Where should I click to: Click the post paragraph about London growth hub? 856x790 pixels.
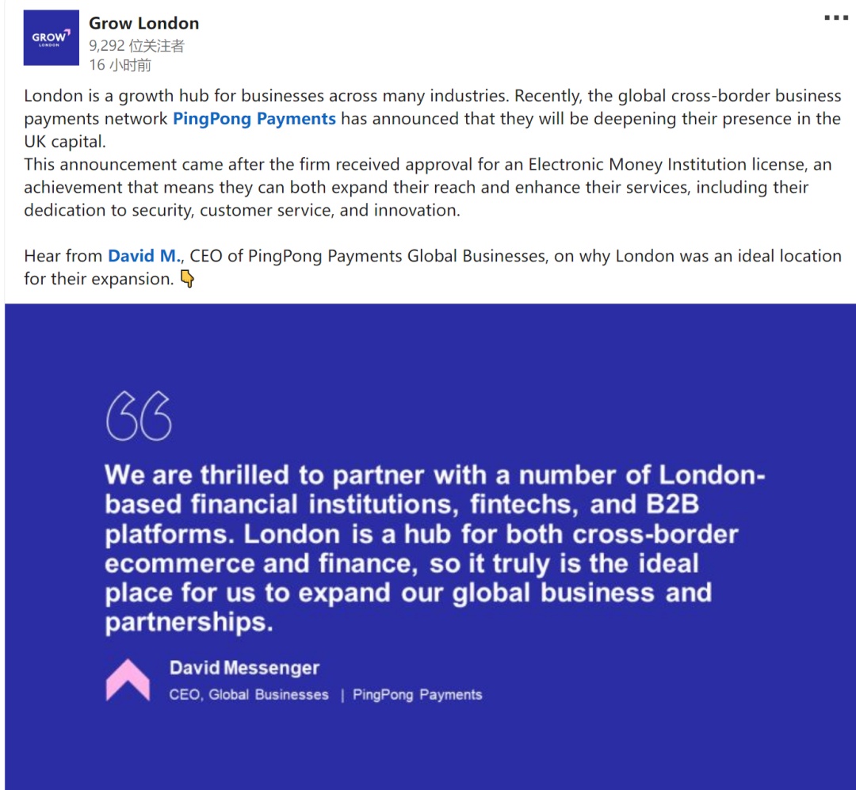[x=433, y=119]
